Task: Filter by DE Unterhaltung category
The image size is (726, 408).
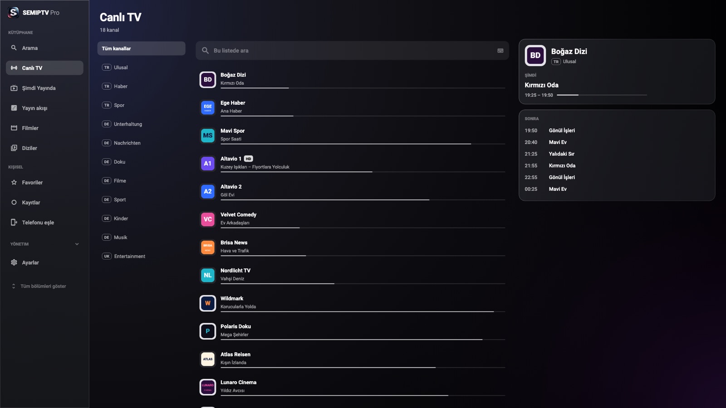Action: point(141,124)
